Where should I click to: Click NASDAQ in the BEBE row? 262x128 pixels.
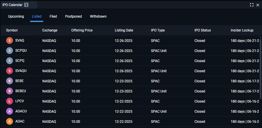49,81
